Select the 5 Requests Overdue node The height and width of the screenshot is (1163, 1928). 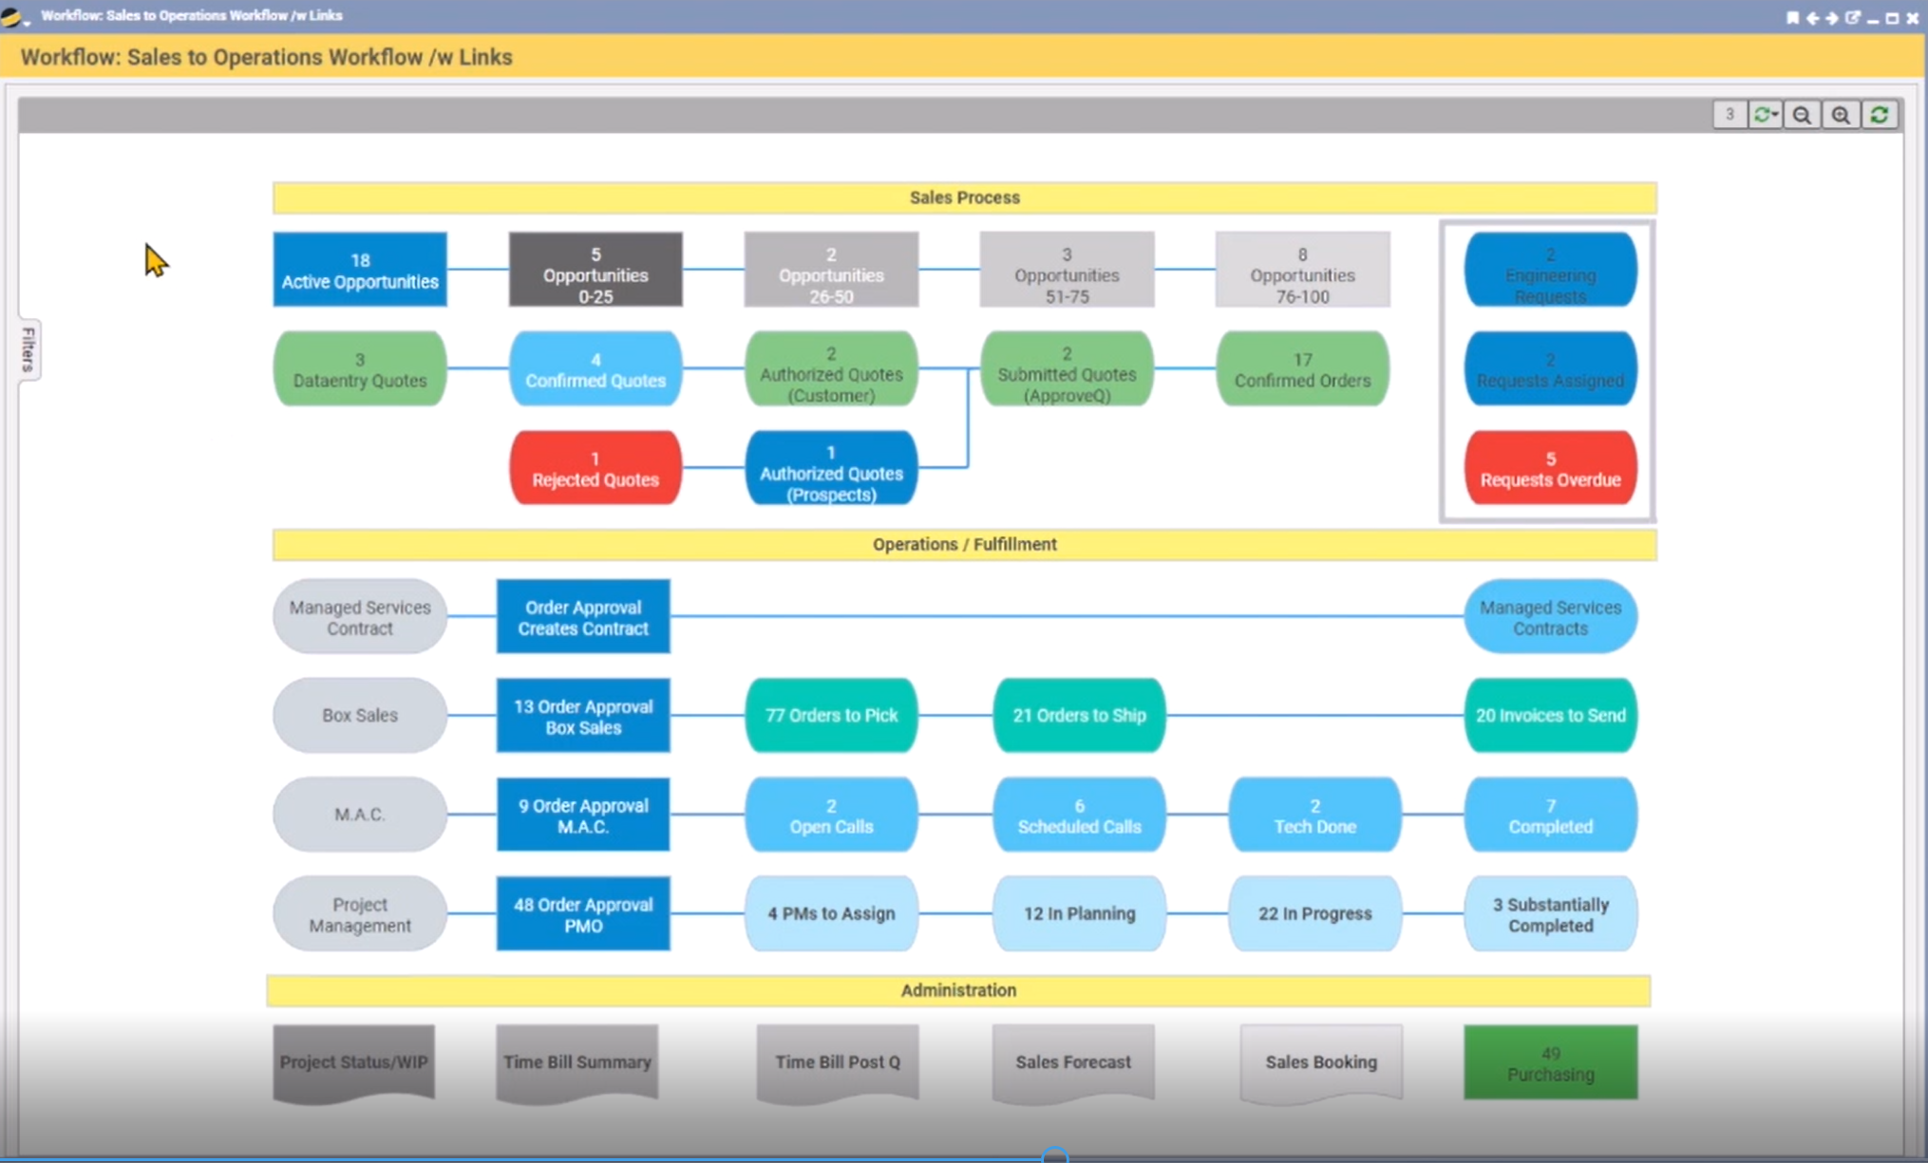(1550, 467)
